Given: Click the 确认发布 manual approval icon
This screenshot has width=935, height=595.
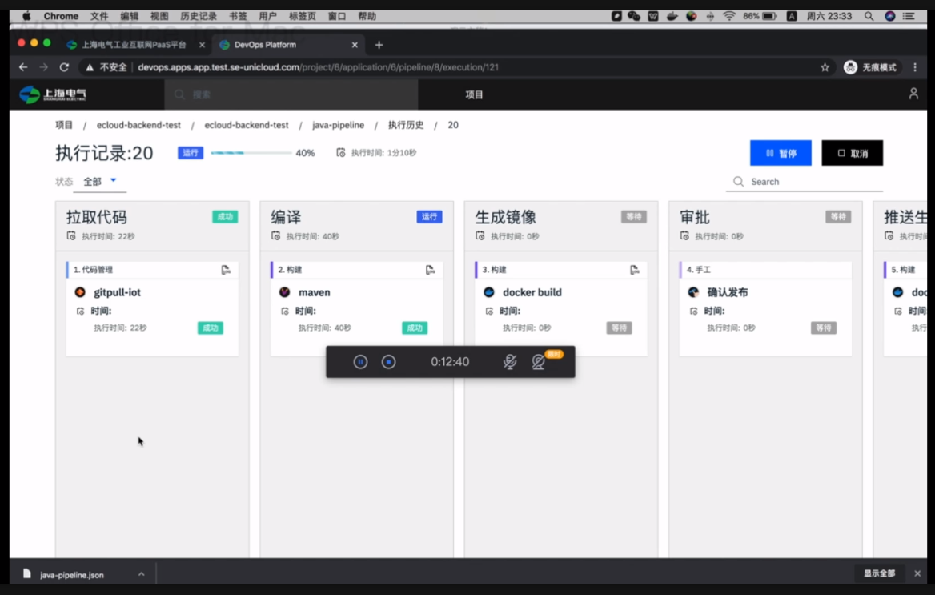Looking at the screenshot, I should point(692,292).
